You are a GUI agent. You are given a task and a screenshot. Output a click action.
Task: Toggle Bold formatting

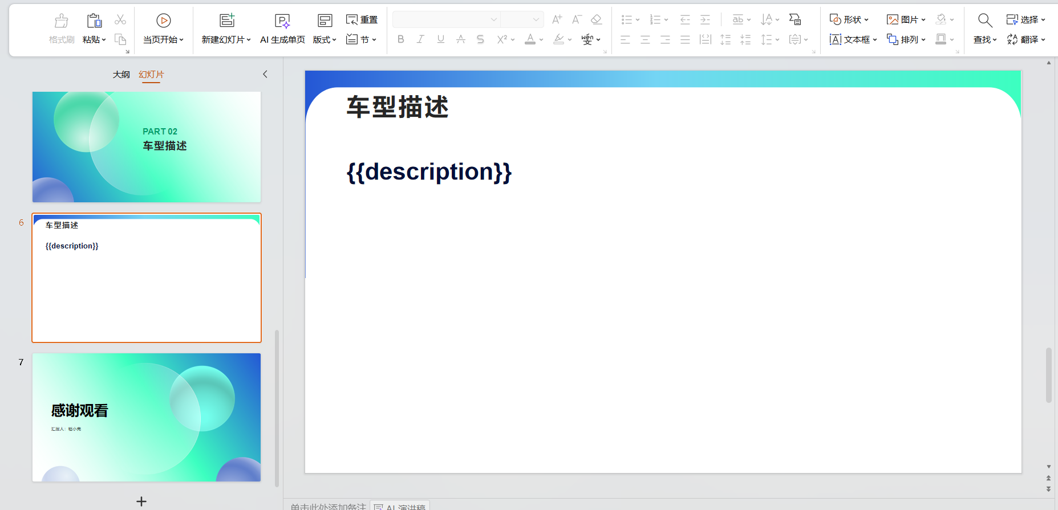(401, 39)
